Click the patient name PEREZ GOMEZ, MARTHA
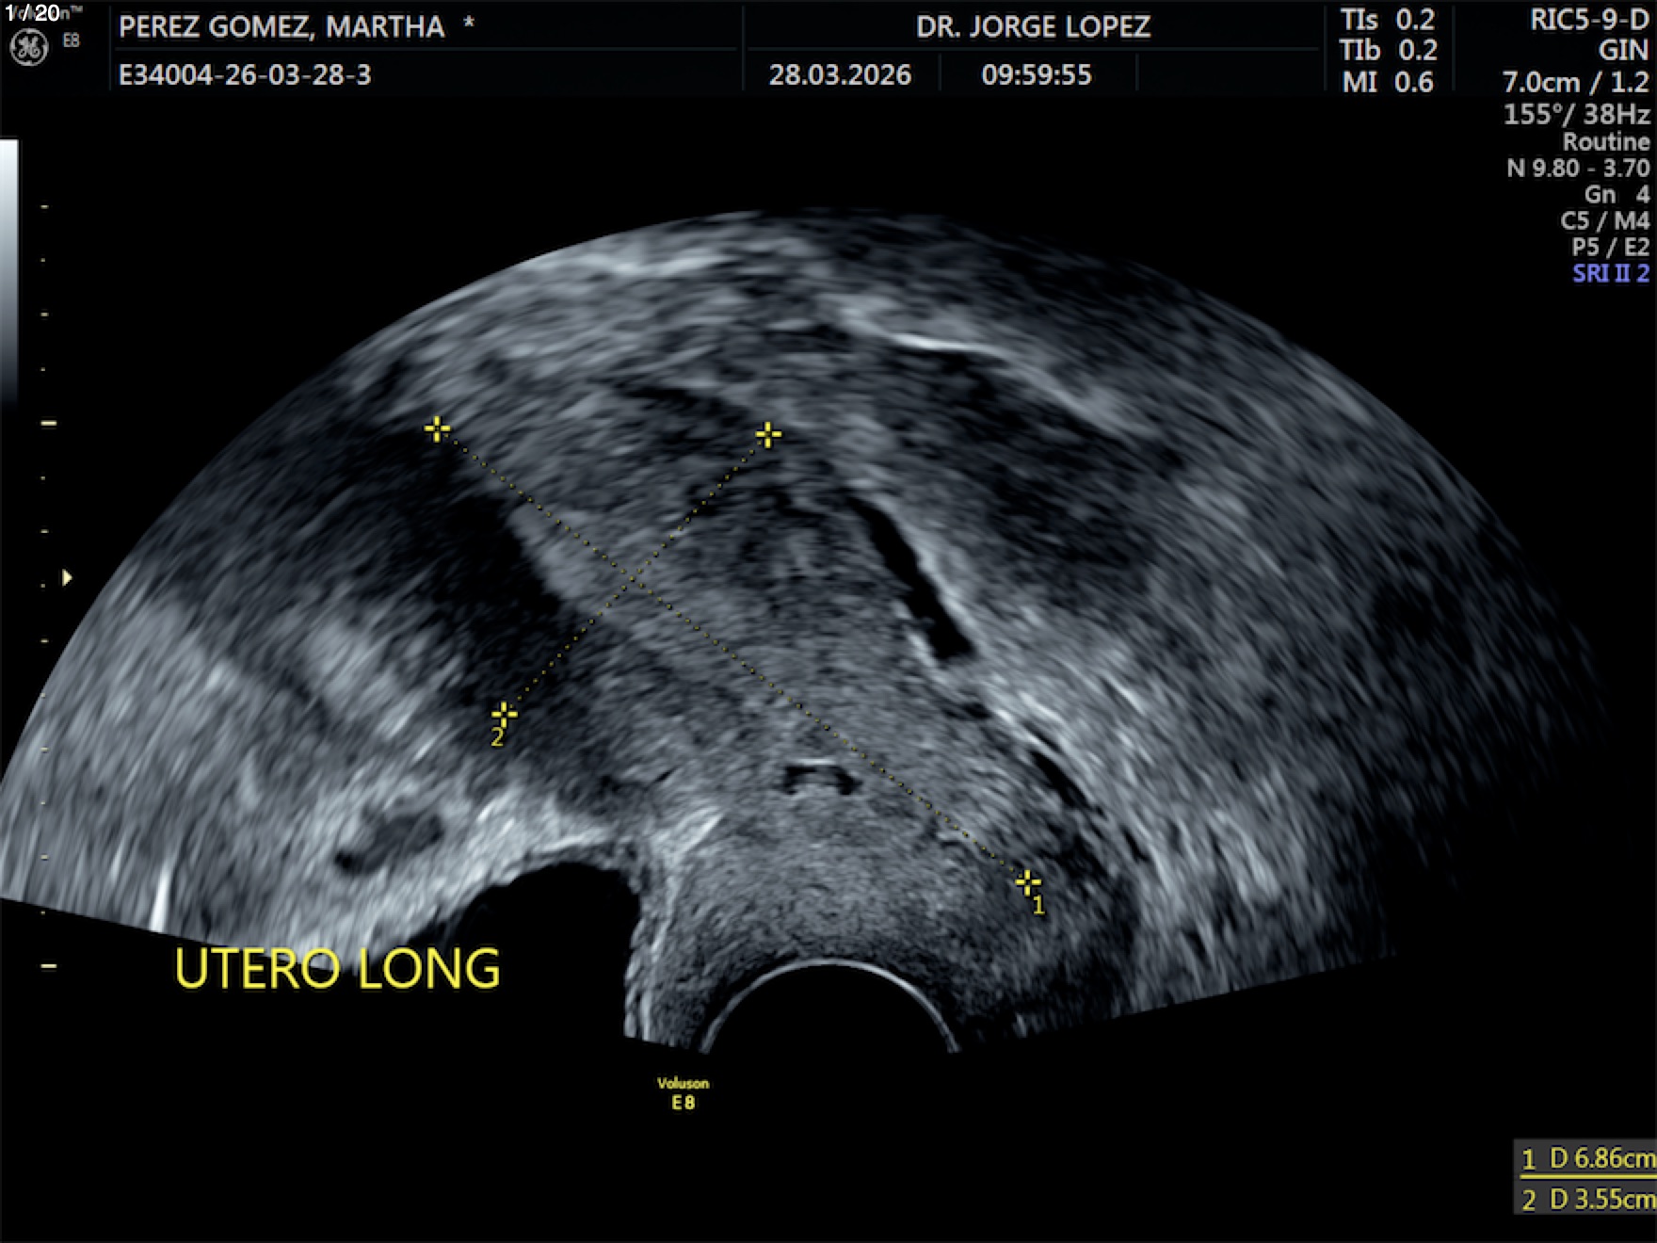Viewport: 1657px width, 1243px height. [x=282, y=26]
